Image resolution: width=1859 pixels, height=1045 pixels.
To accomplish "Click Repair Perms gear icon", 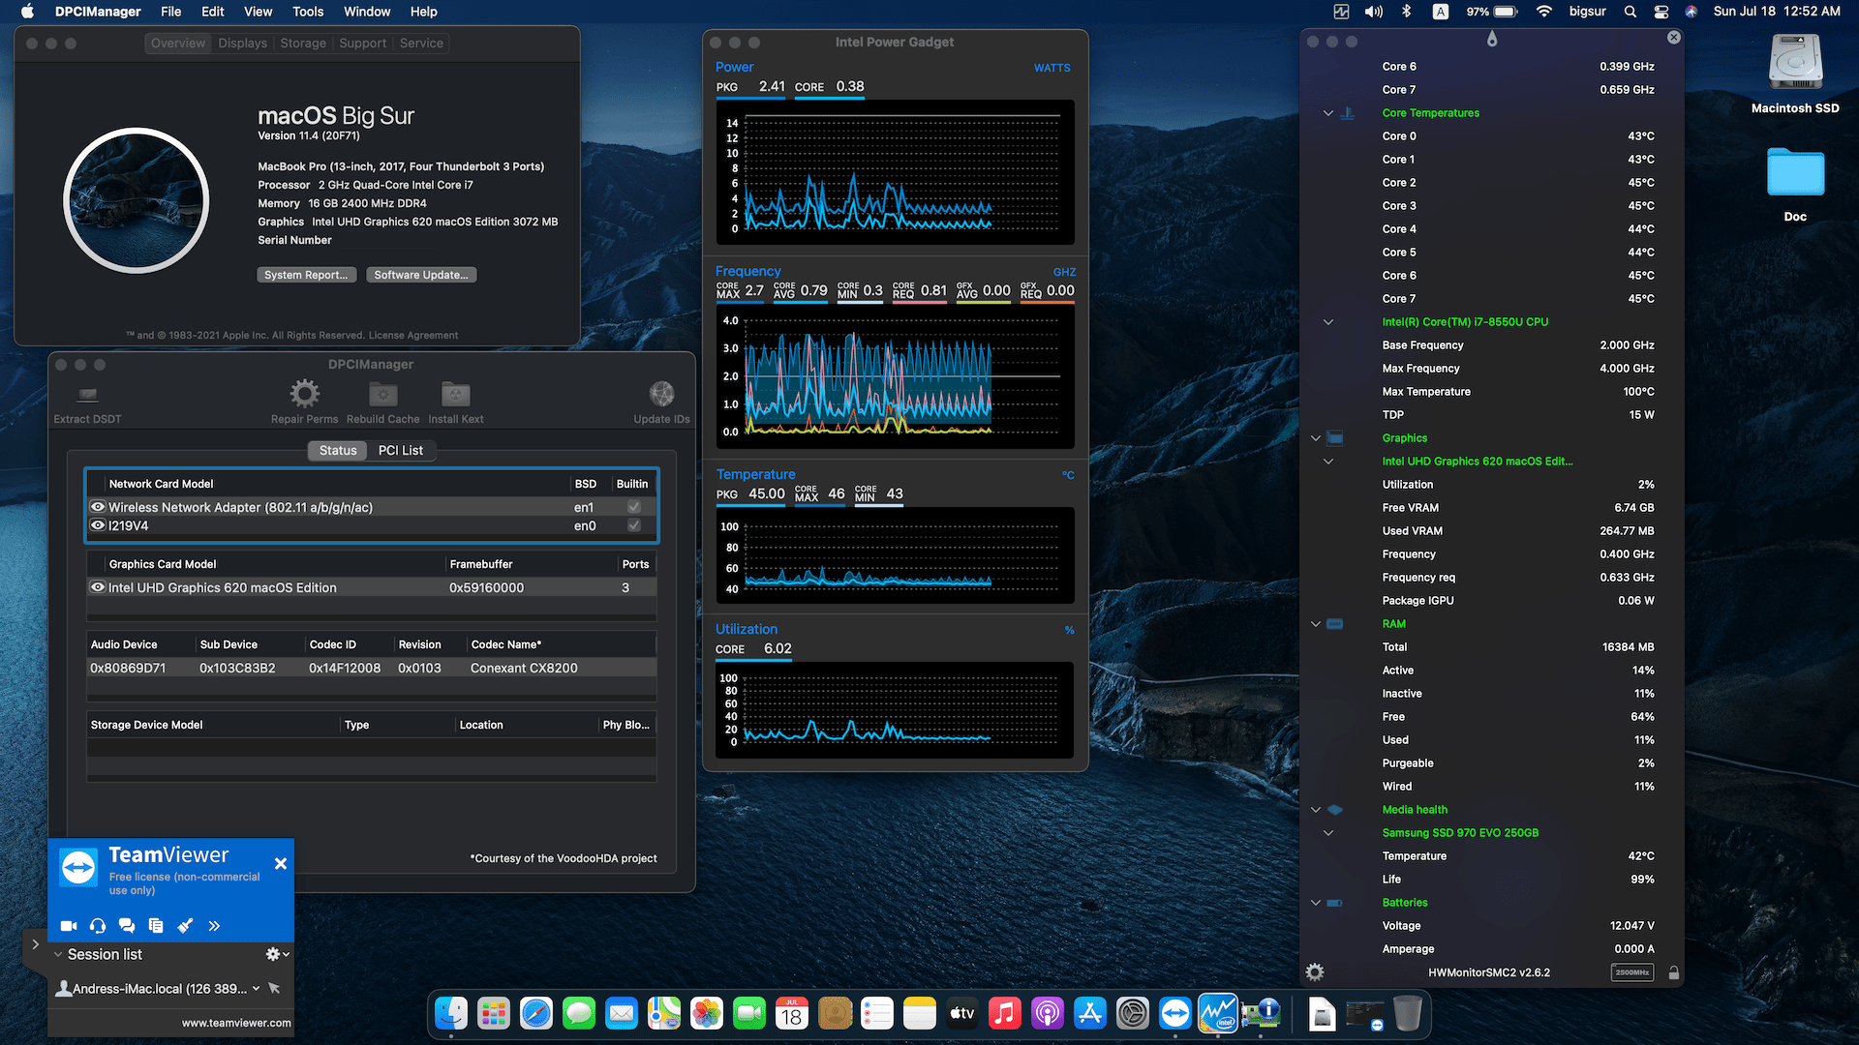I will pos(304,394).
